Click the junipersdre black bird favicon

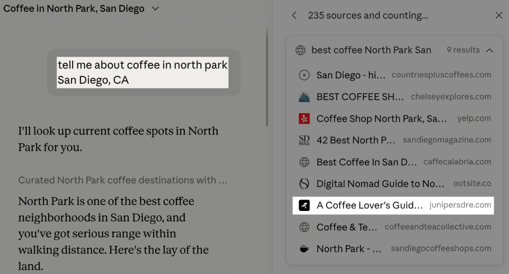pos(304,205)
